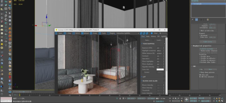This screenshot has width=226, height=103.
Task: Open the selected objects key filter dropdown
Action: click(204, 98)
